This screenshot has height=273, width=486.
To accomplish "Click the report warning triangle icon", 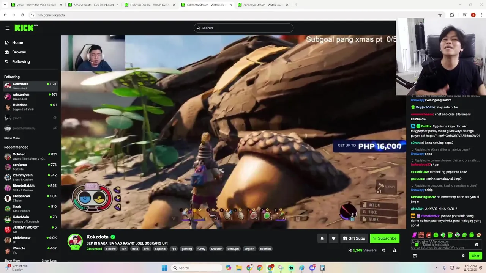I will pyautogui.click(x=394, y=250).
